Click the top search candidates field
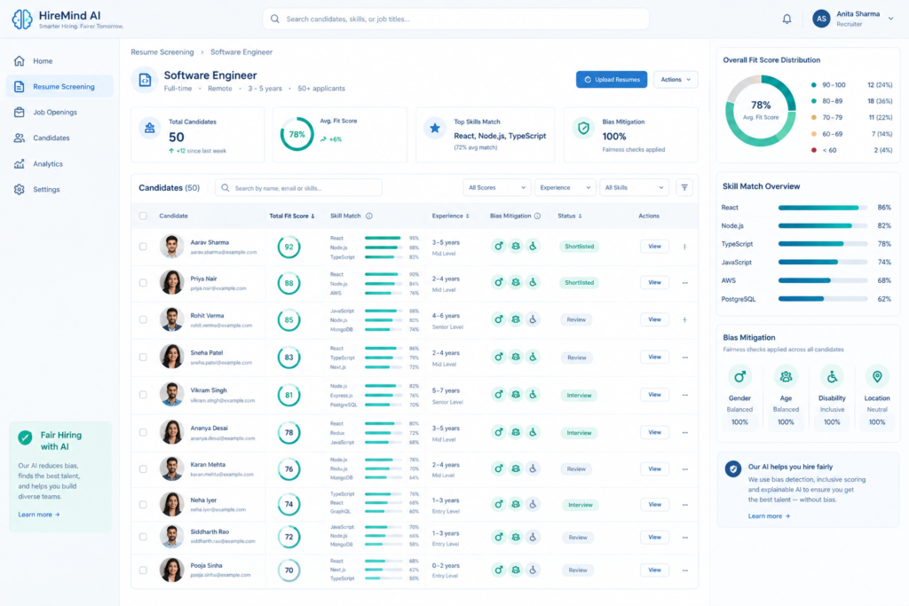This screenshot has height=606, width=909. (456, 20)
